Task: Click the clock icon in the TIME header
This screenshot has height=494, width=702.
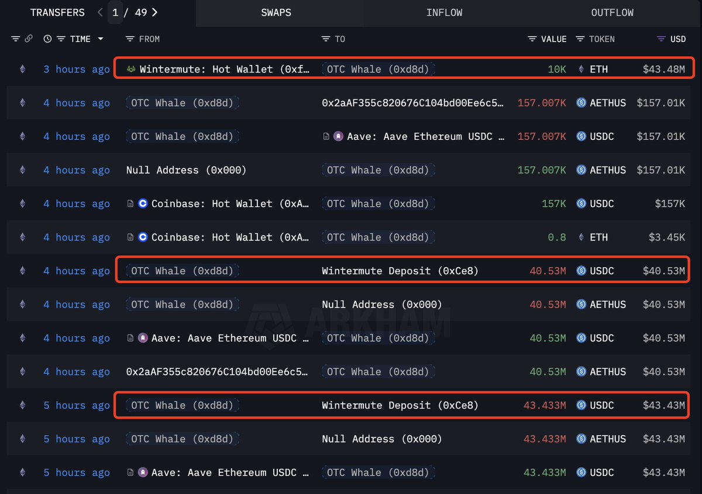Action: [x=47, y=39]
